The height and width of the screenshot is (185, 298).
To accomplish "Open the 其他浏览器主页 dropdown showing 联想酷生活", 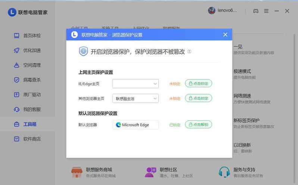I will (x=136, y=99).
